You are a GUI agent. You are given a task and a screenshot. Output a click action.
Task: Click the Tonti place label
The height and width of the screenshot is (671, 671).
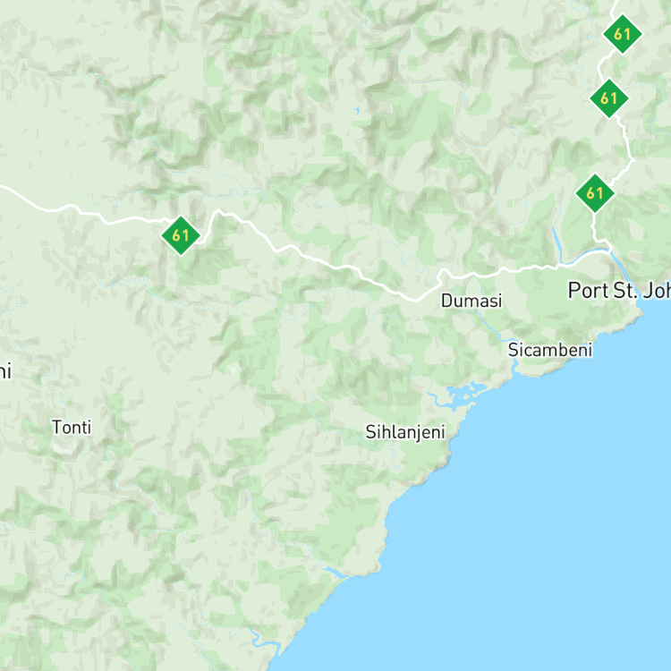pyautogui.click(x=72, y=427)
